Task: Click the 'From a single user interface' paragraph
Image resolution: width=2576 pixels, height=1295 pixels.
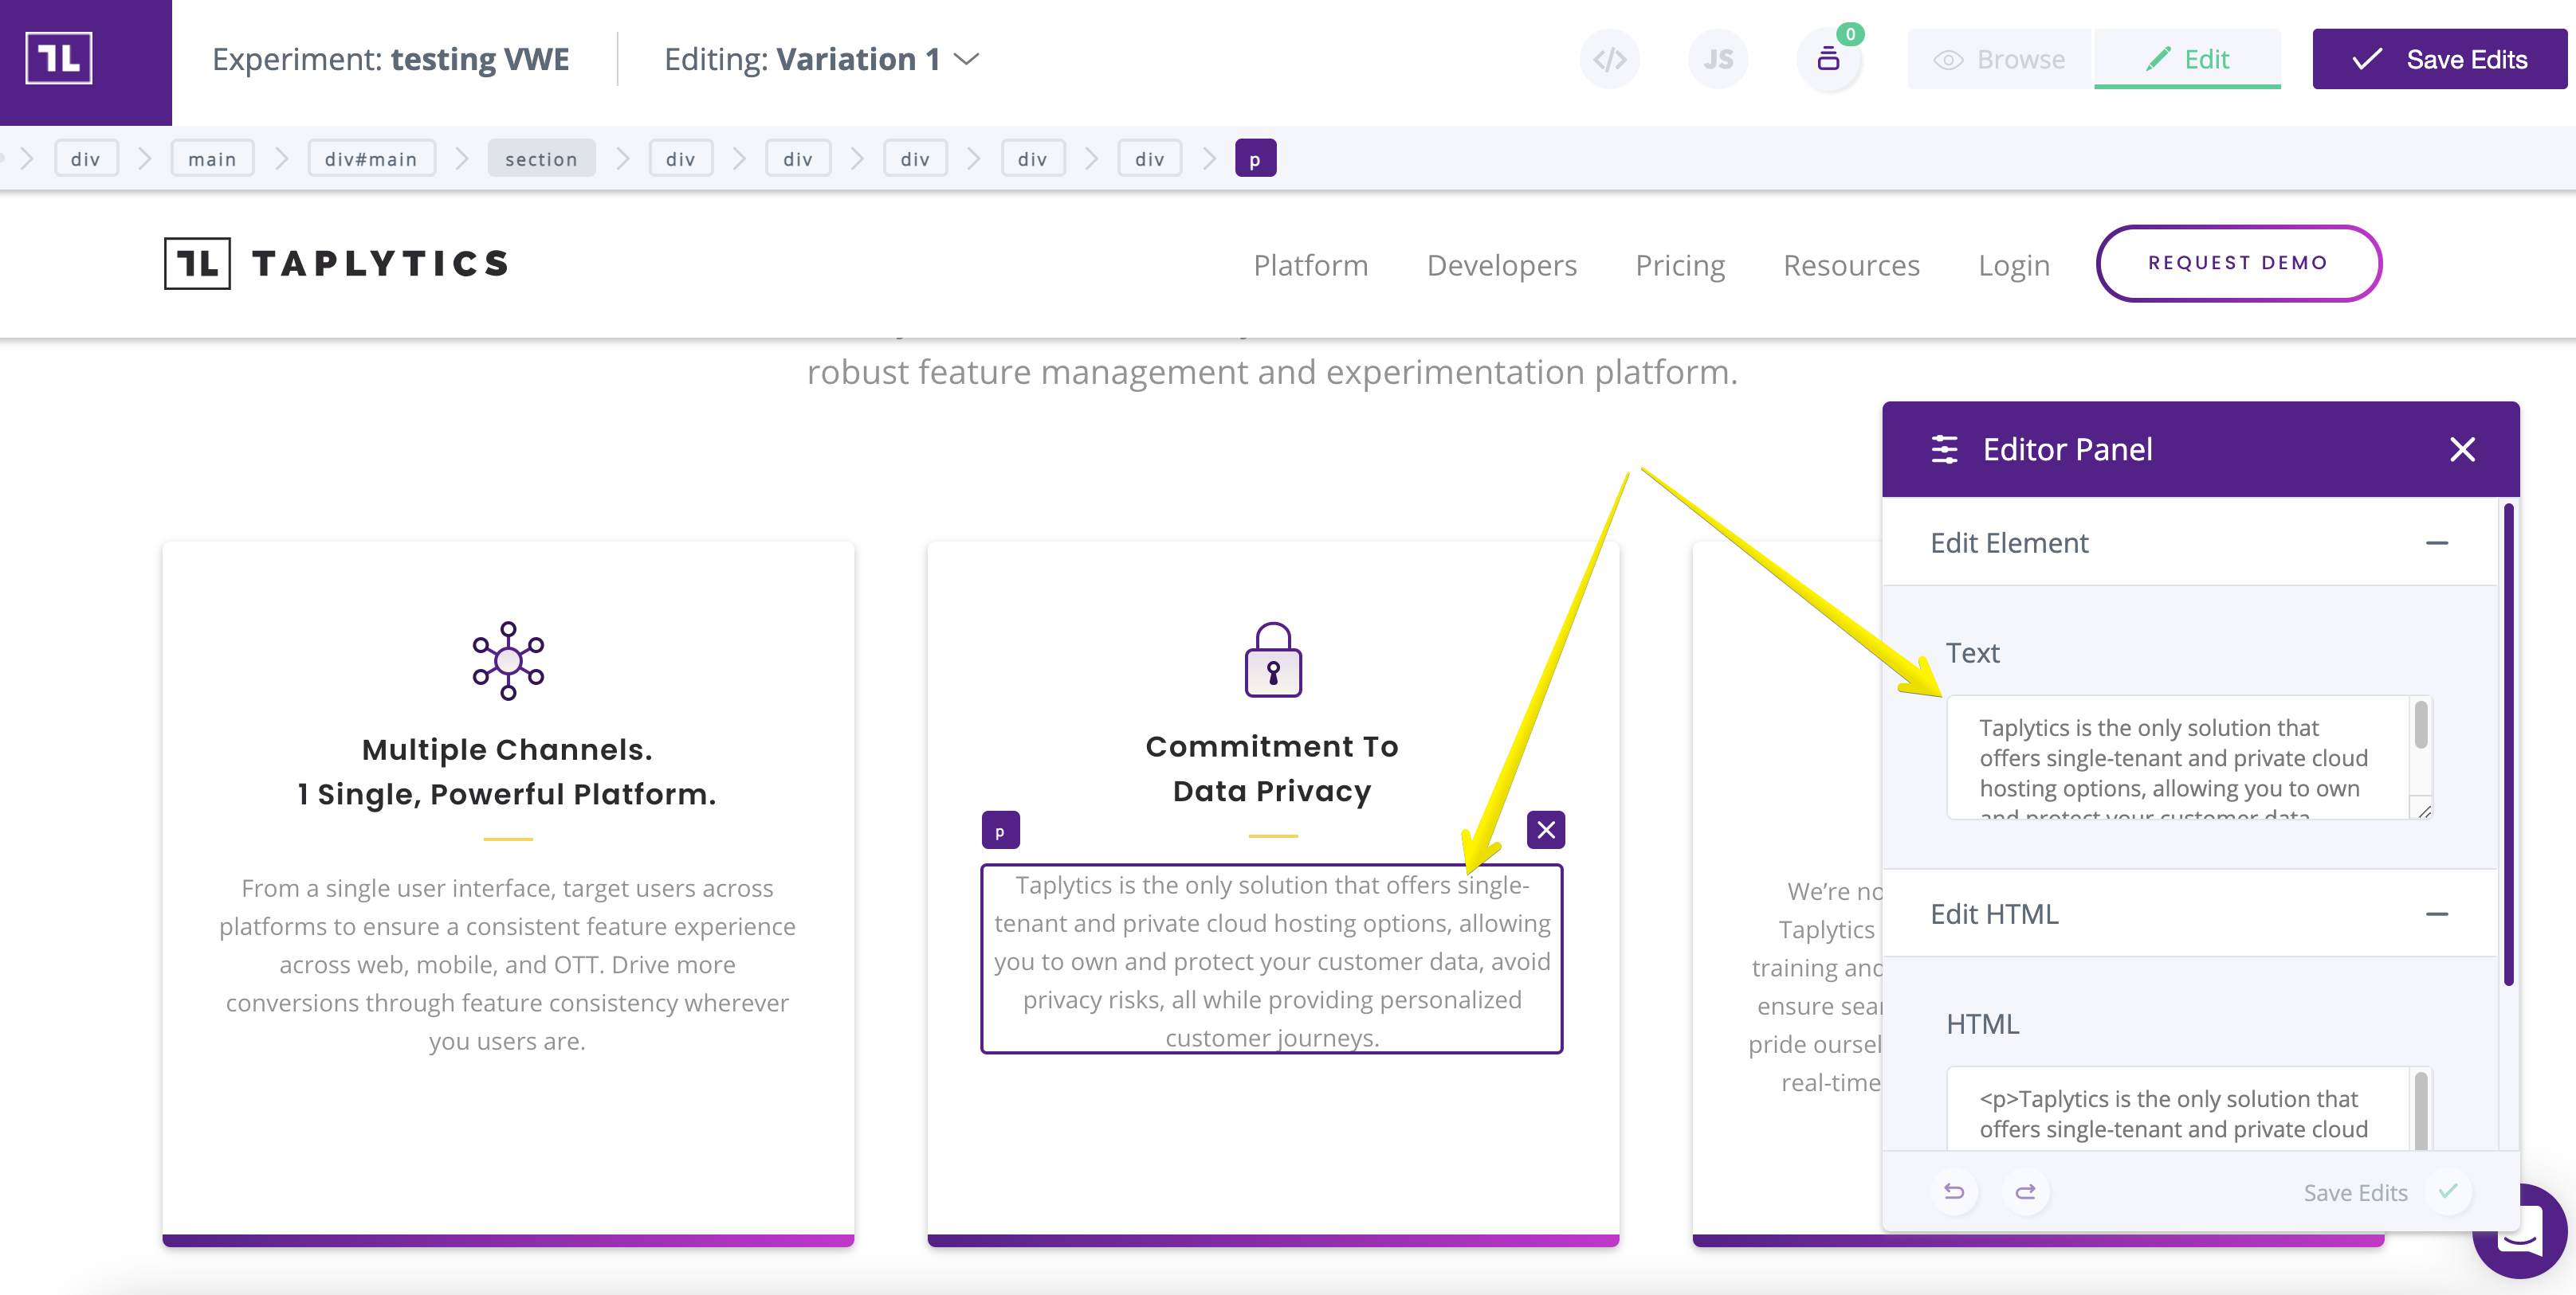Action: (x=507, y=964)
